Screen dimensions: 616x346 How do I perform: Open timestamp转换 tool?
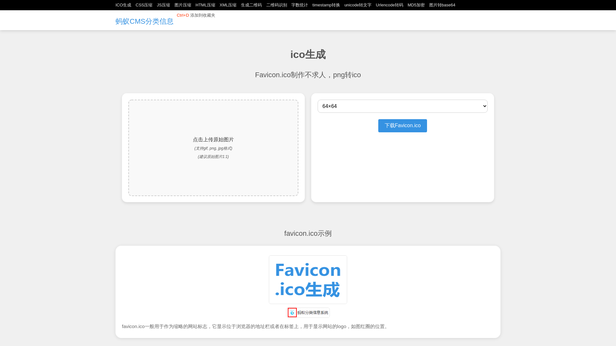click(326, 5)
